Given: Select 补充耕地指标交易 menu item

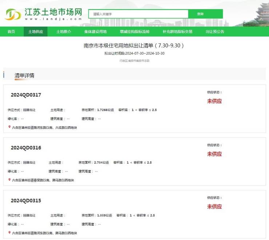Looking at the screenshot, I should [x=177, y=32].
